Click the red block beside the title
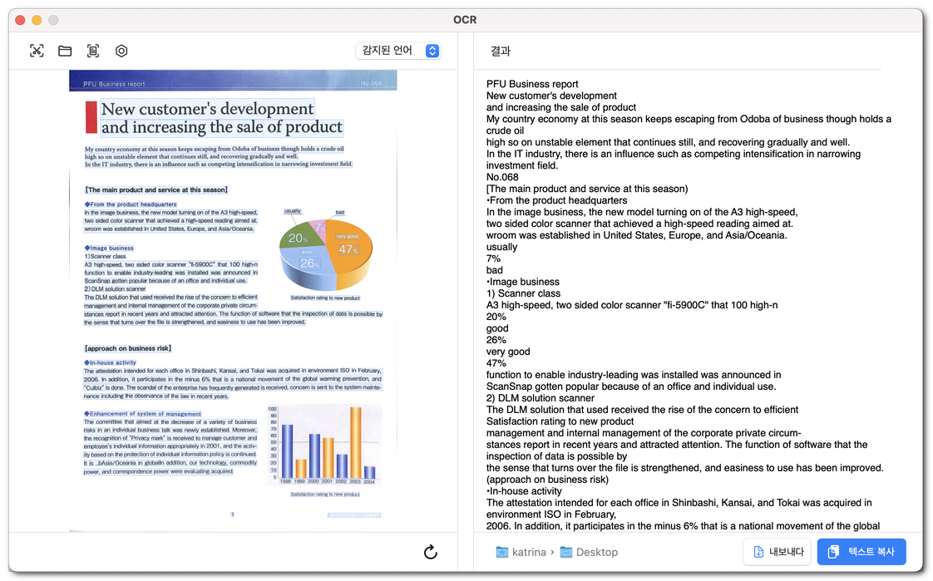 91,117
